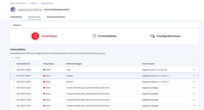Click the CVE-2017-11113 ID text
Screen dimensions: 204x110
24,94
